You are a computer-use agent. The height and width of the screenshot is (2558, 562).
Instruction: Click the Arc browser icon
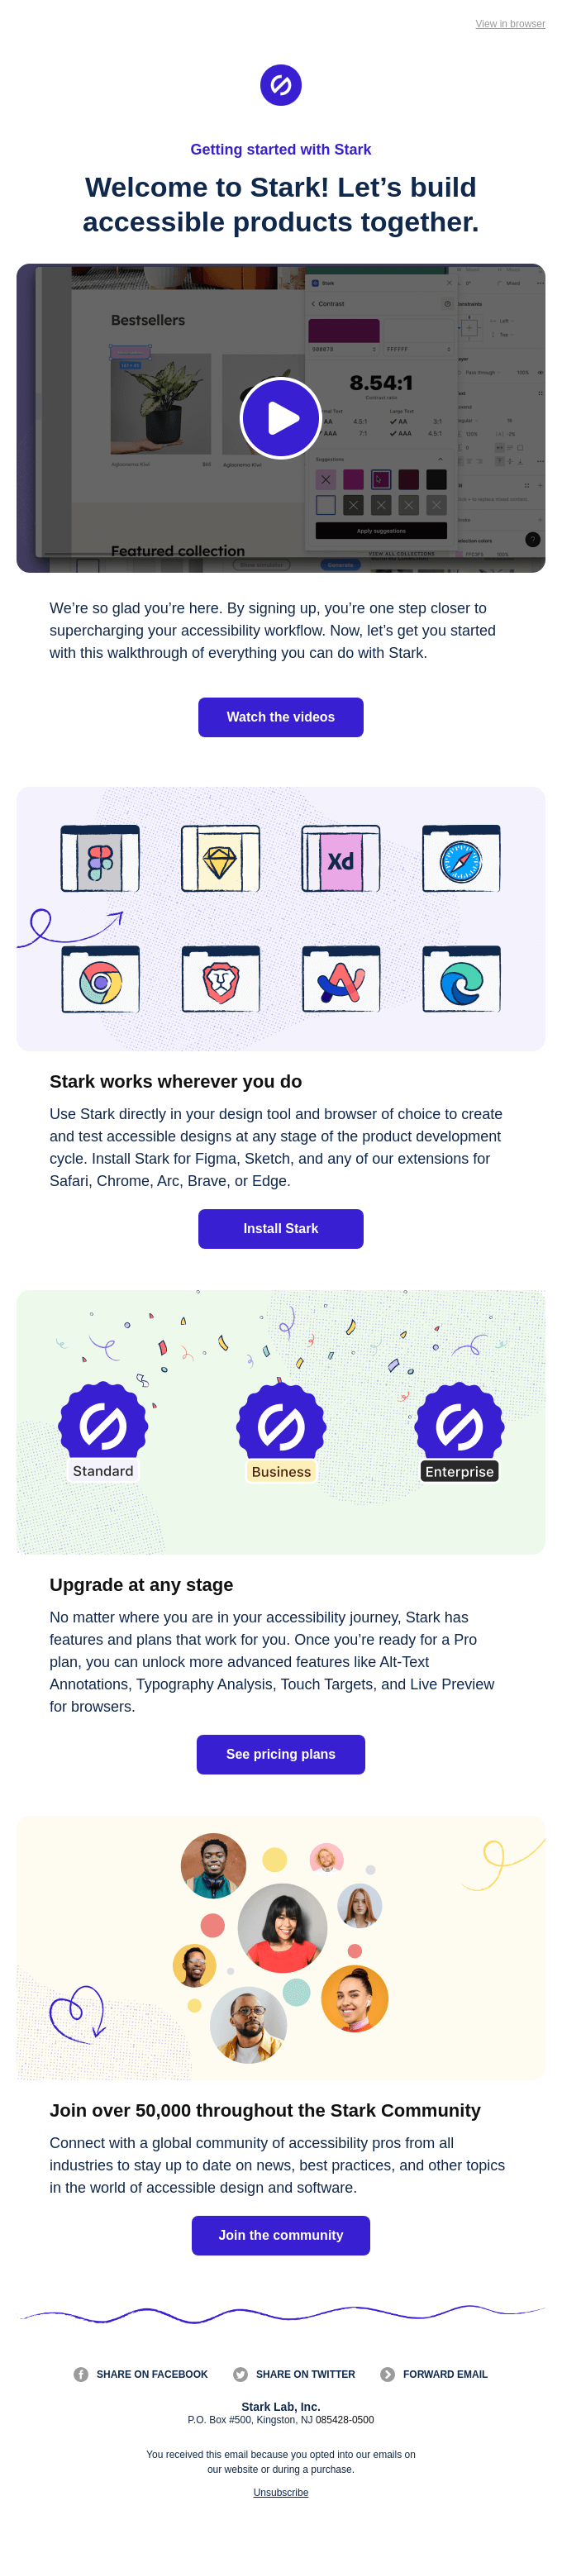341,981
